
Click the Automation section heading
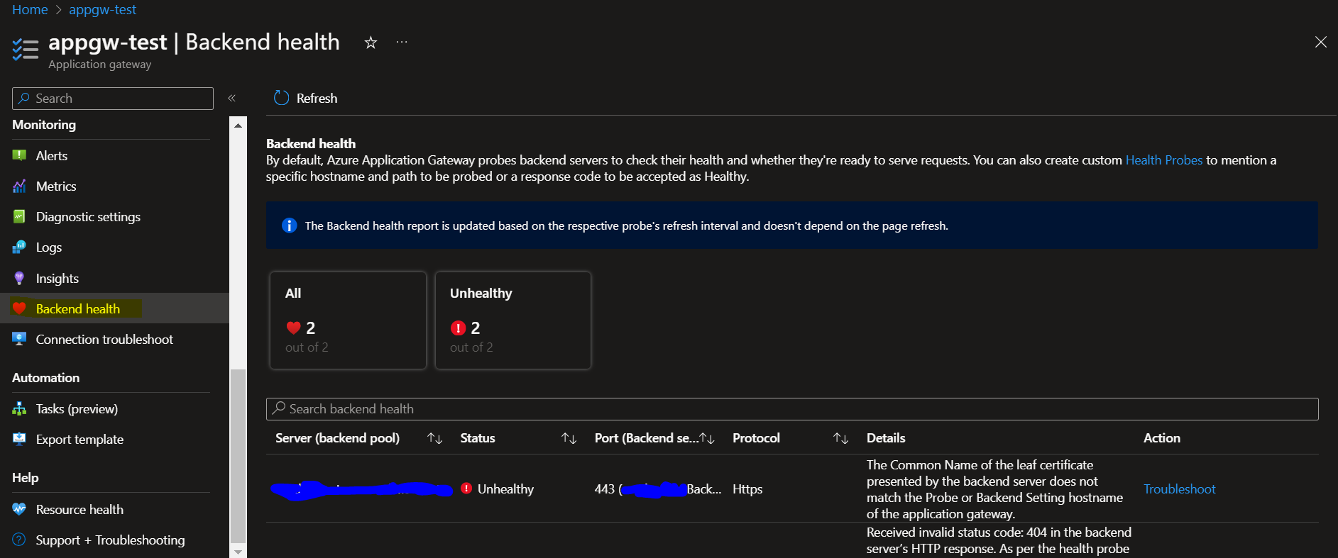[45, 378]
